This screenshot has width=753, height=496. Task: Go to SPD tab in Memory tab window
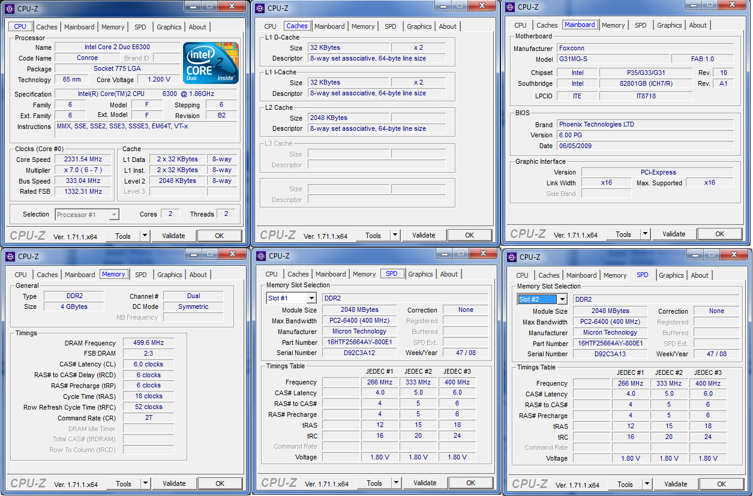tap(141, 275)
